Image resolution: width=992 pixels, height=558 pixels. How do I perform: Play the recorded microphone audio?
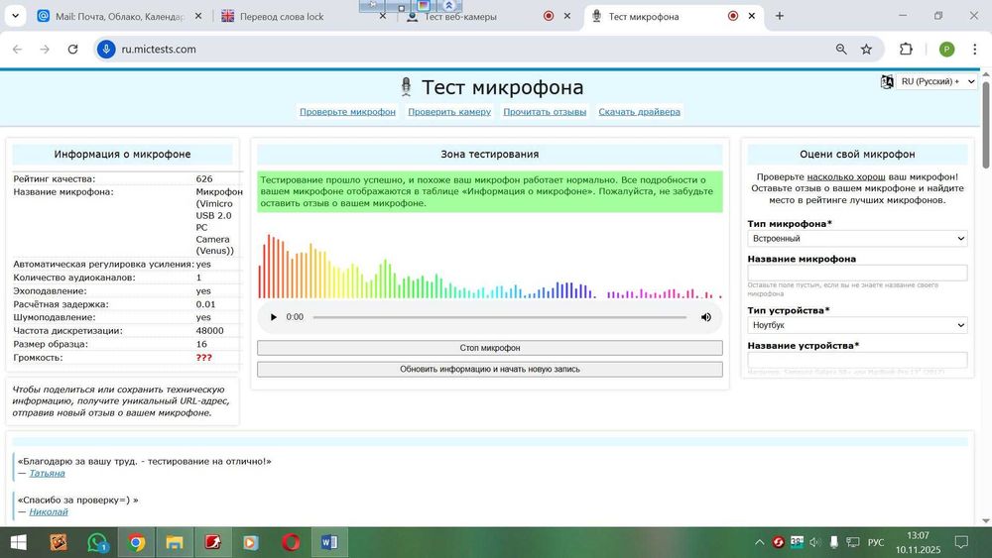pos(274,317)
